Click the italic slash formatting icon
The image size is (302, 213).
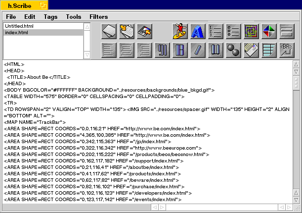pyautogui.click(x=198, y=50)
